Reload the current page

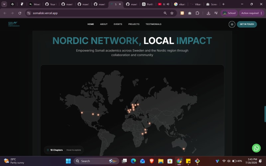click(20, 13)
